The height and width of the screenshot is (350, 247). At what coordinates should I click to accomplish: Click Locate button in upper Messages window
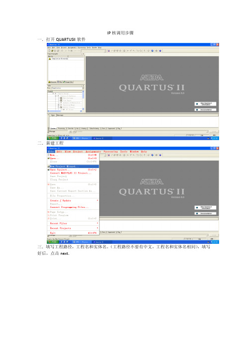pyautogui.click(x=214, y=132)
